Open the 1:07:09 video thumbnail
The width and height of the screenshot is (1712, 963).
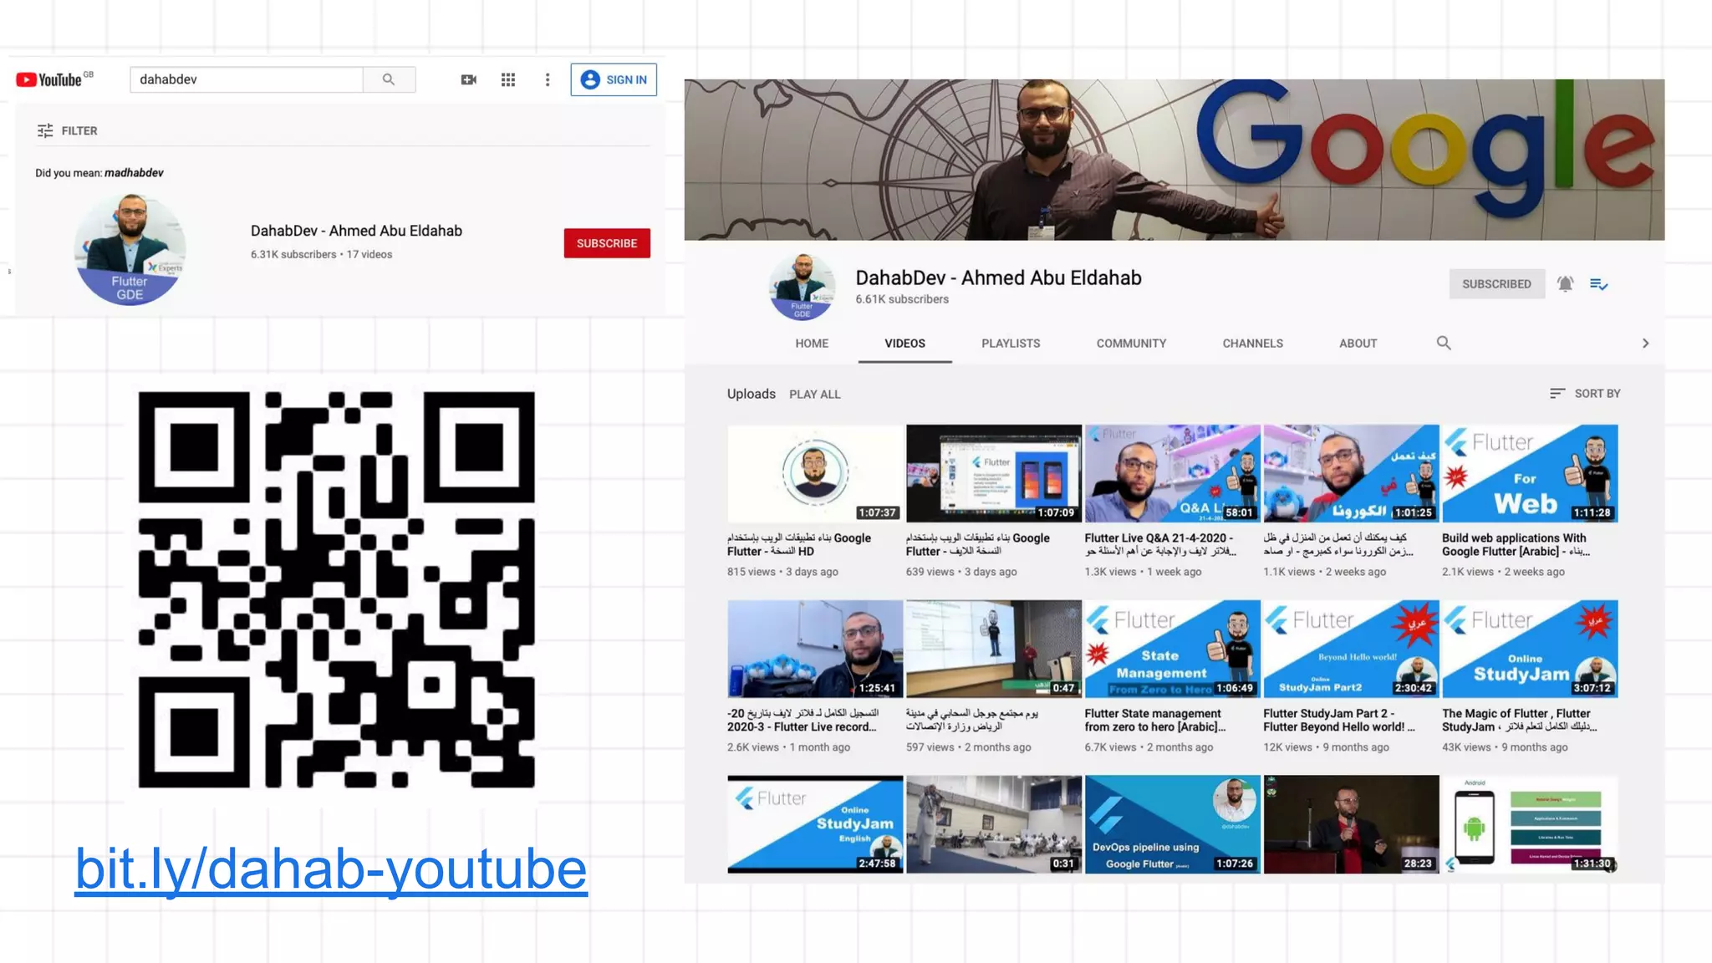tap(994, 473)
